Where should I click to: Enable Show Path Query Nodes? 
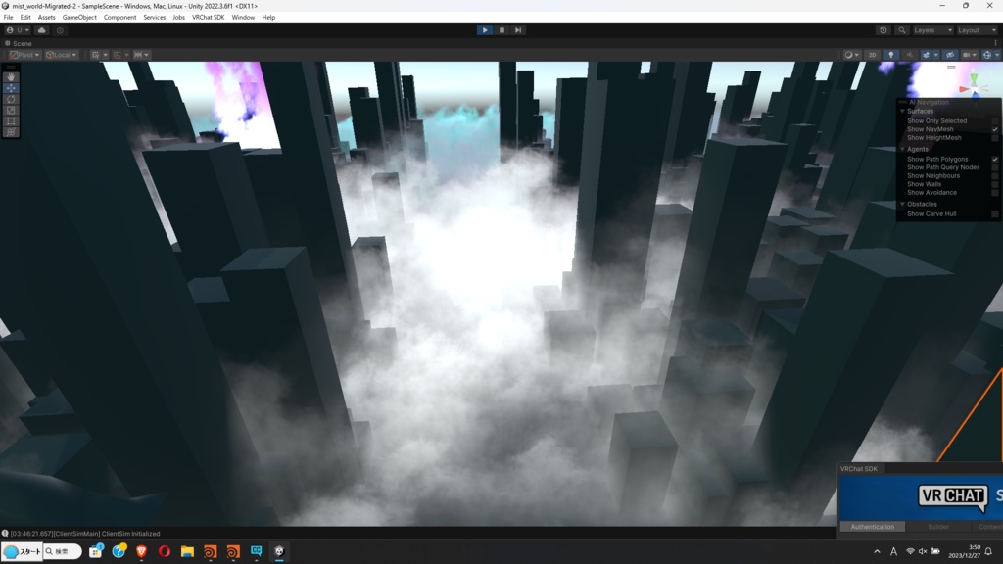click(995, 167)
